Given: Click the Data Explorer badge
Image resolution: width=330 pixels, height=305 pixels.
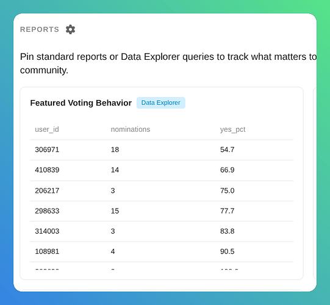Looking at the screenshot, I should [x=161, y=102].
